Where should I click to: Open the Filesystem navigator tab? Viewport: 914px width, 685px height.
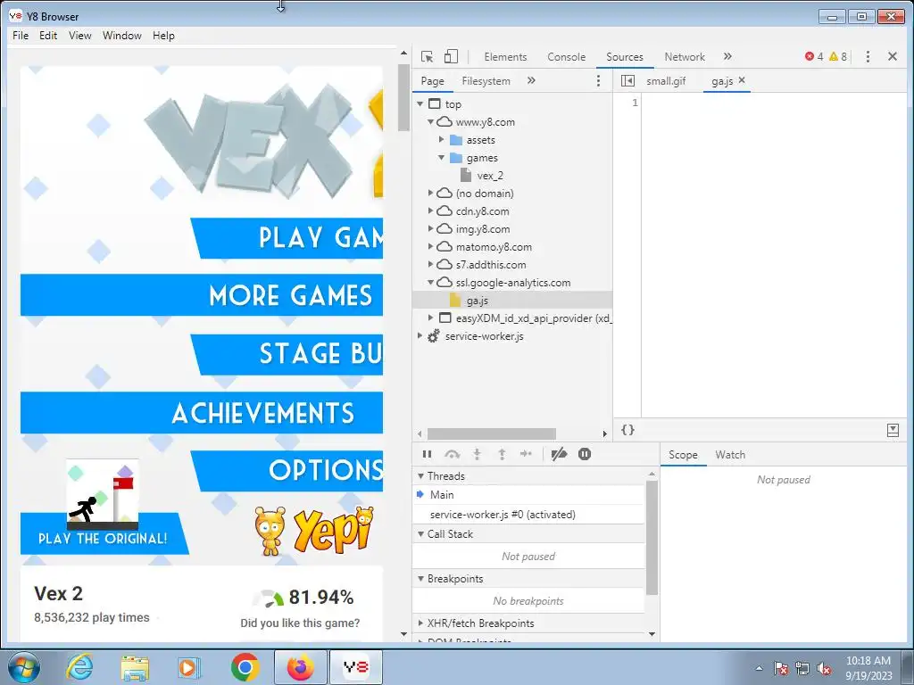coord(486,81)
